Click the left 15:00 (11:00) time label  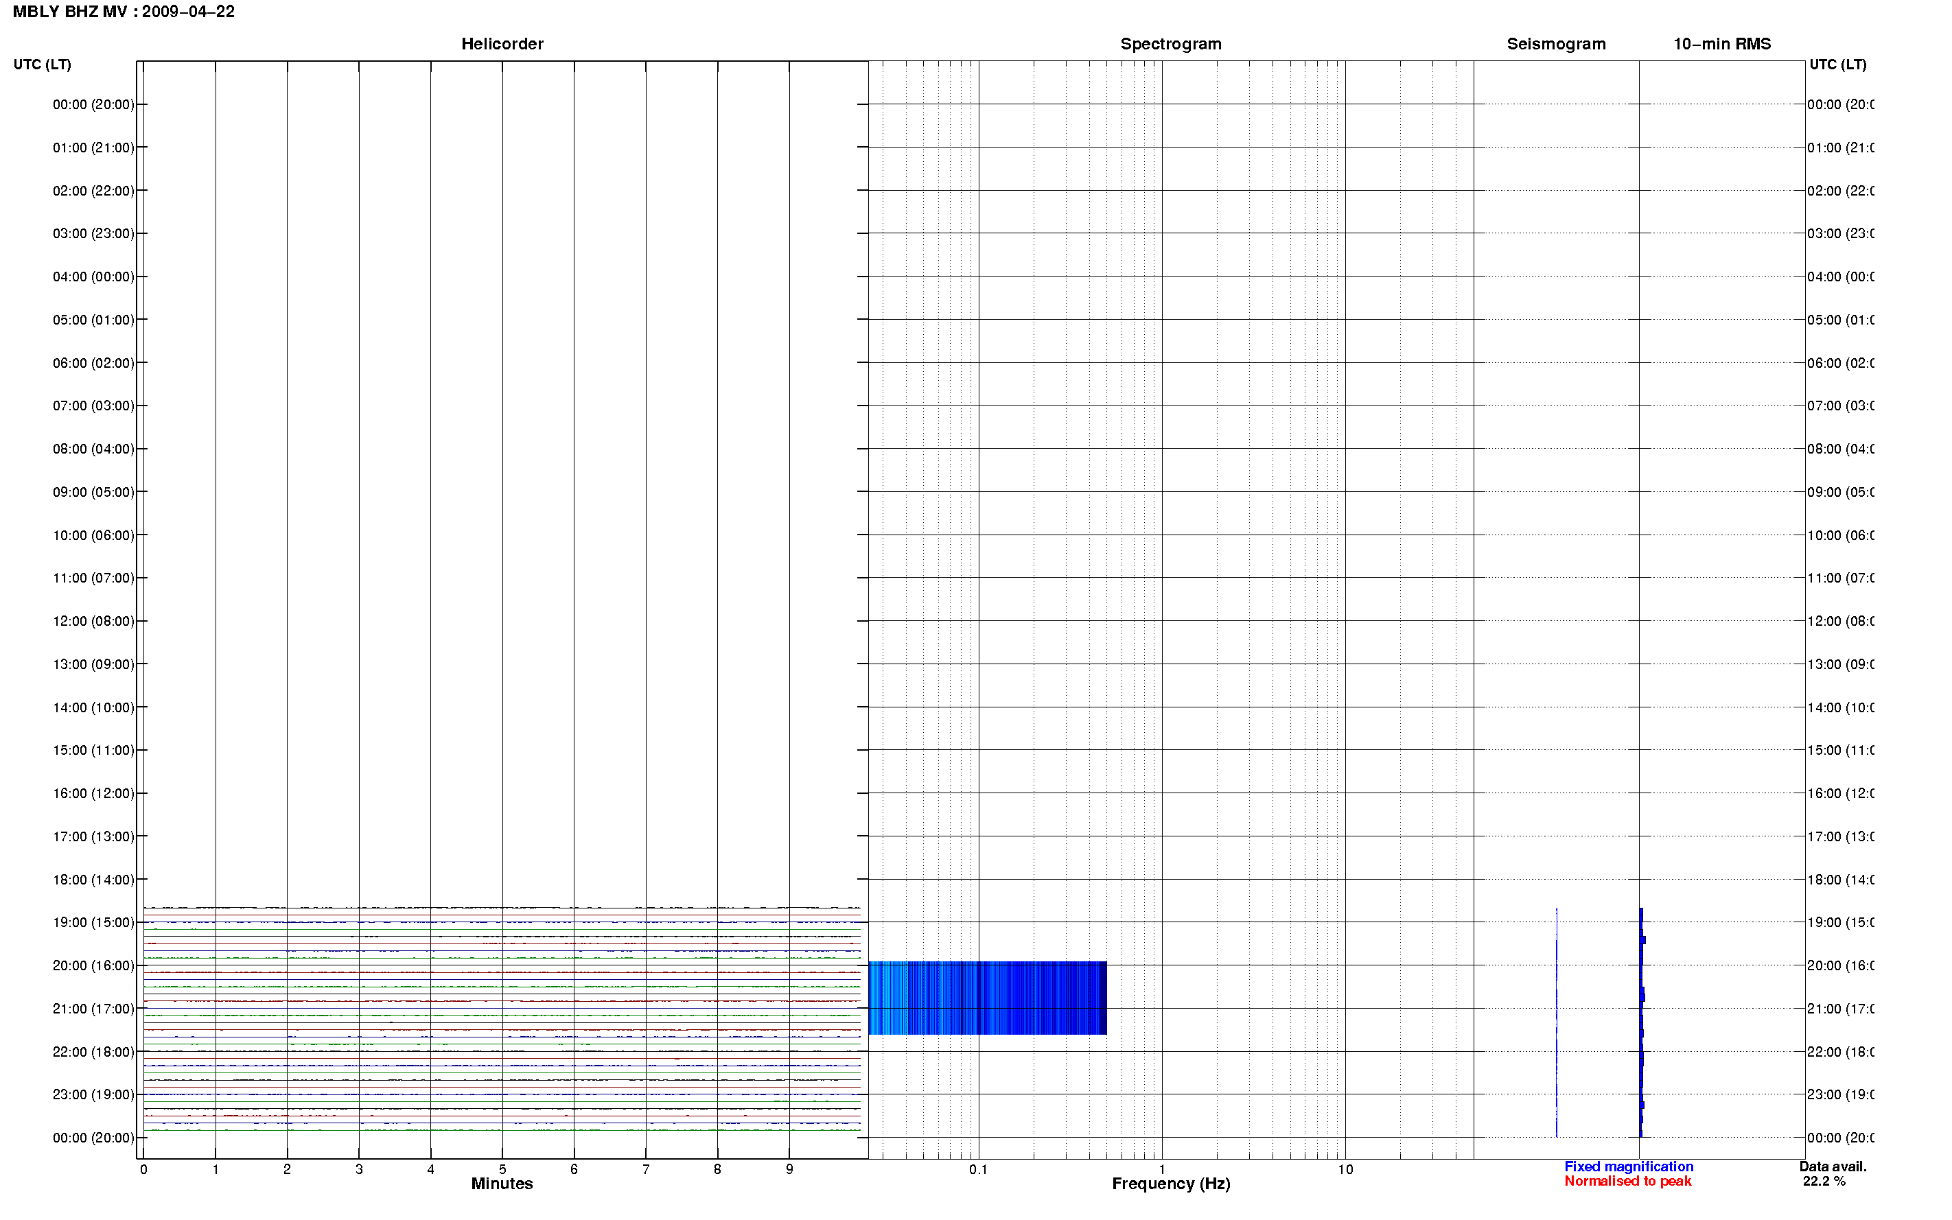pyautogui.click(x=93, y=751)
